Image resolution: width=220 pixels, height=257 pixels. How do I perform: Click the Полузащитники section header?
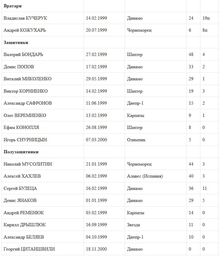point(21,152)
